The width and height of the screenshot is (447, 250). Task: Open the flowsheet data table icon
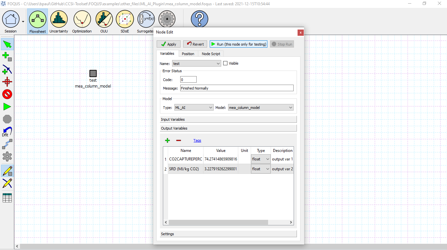click(7, 198)
